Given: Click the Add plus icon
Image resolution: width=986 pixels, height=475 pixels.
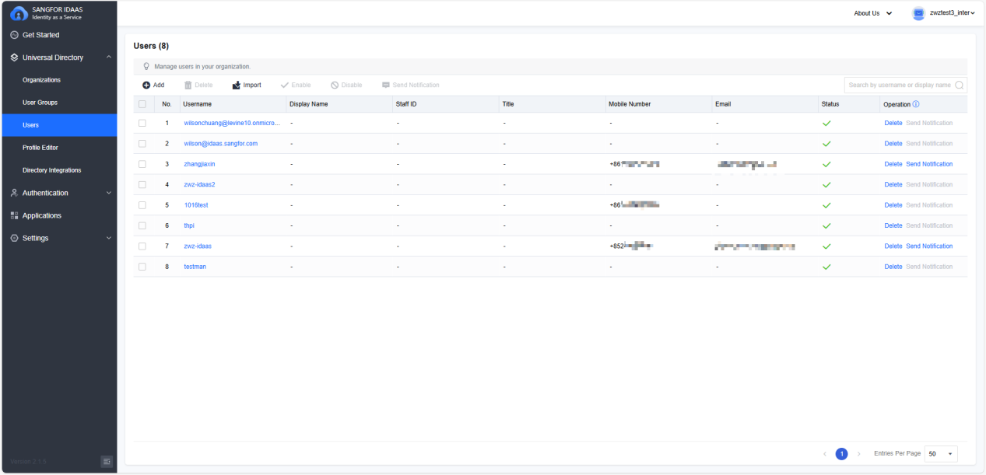Looking at the screenshot, I should [146, 86].
